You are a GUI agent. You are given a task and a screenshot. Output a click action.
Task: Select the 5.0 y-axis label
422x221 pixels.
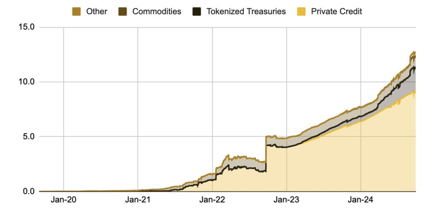click(29, 136)
